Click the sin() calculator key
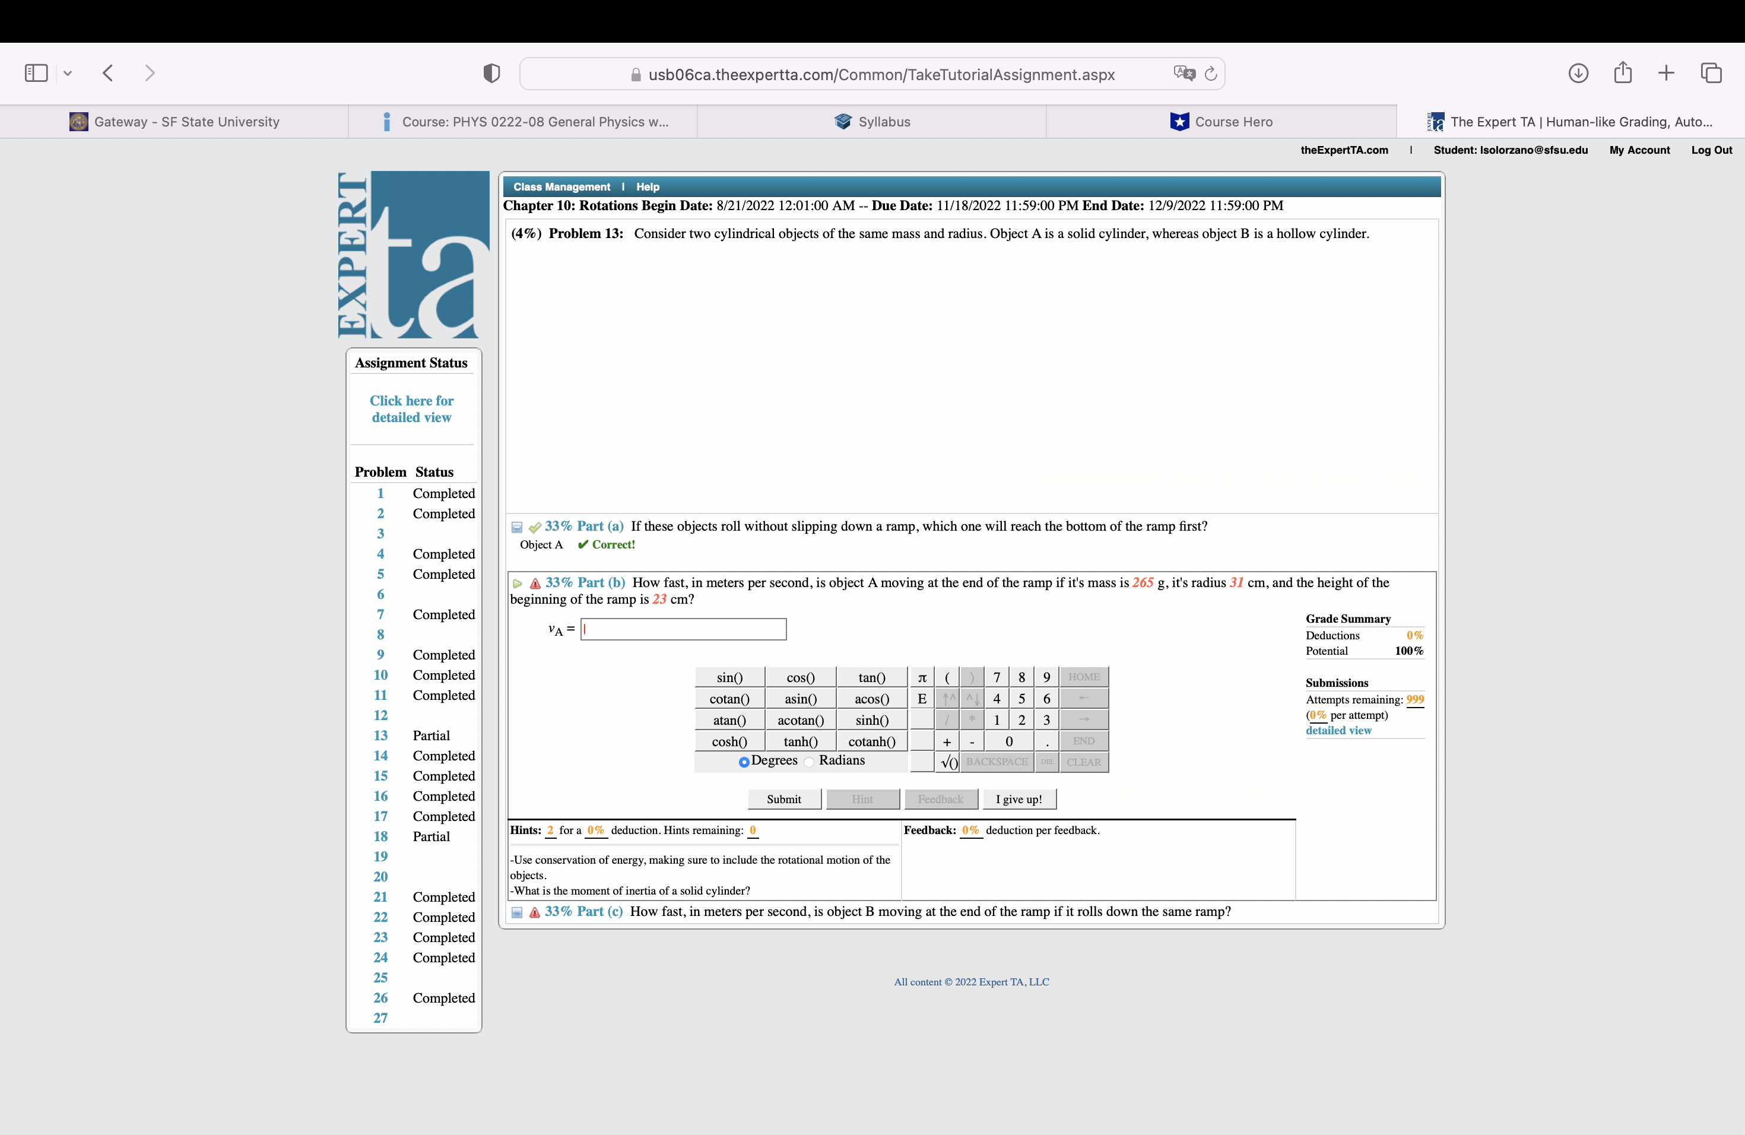Image resolution: width=1745 pixels, height=1135 pixels. coord(729,677)
